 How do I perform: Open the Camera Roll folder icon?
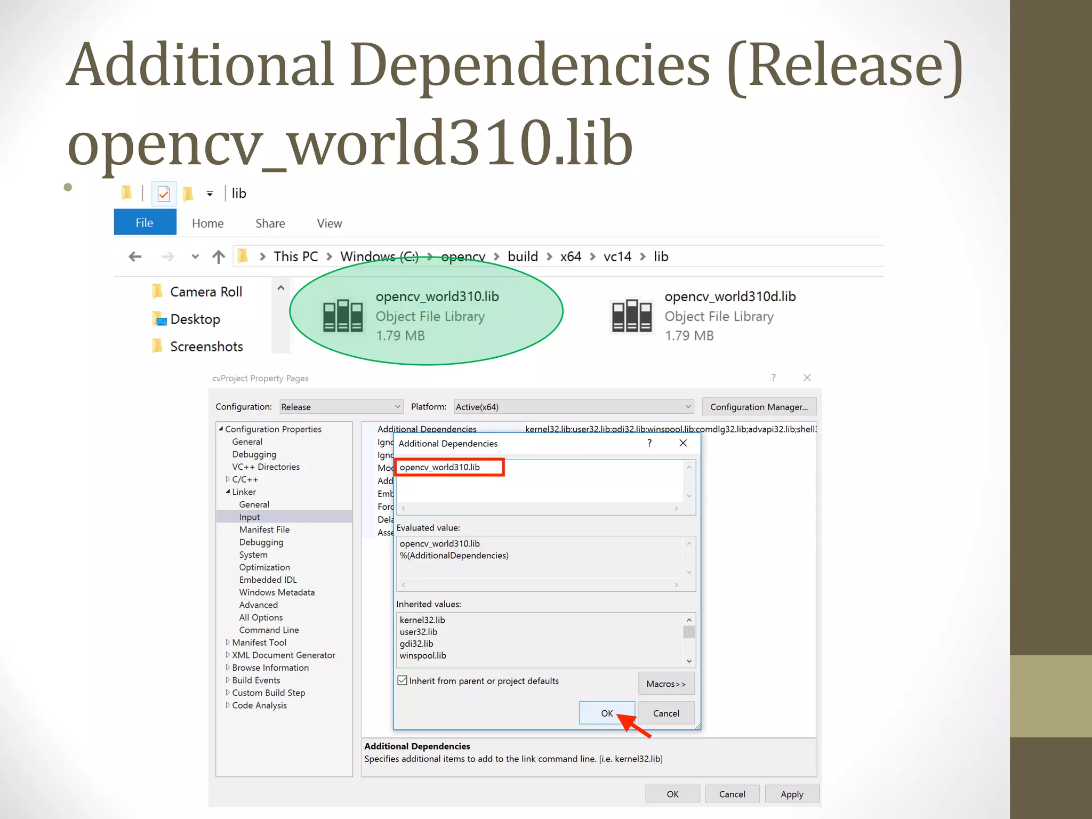pos(157,292)
